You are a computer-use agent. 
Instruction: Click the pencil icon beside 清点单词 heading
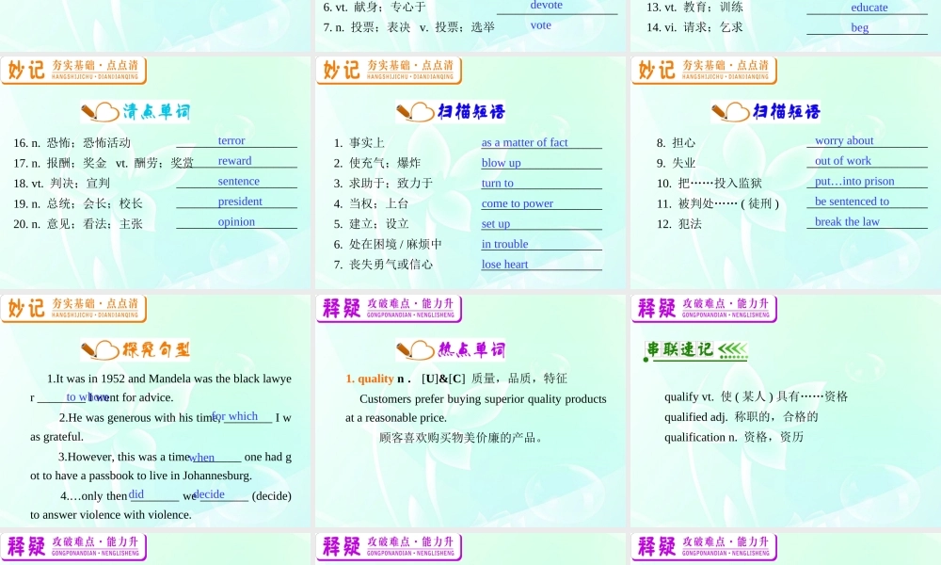[99, 112]
